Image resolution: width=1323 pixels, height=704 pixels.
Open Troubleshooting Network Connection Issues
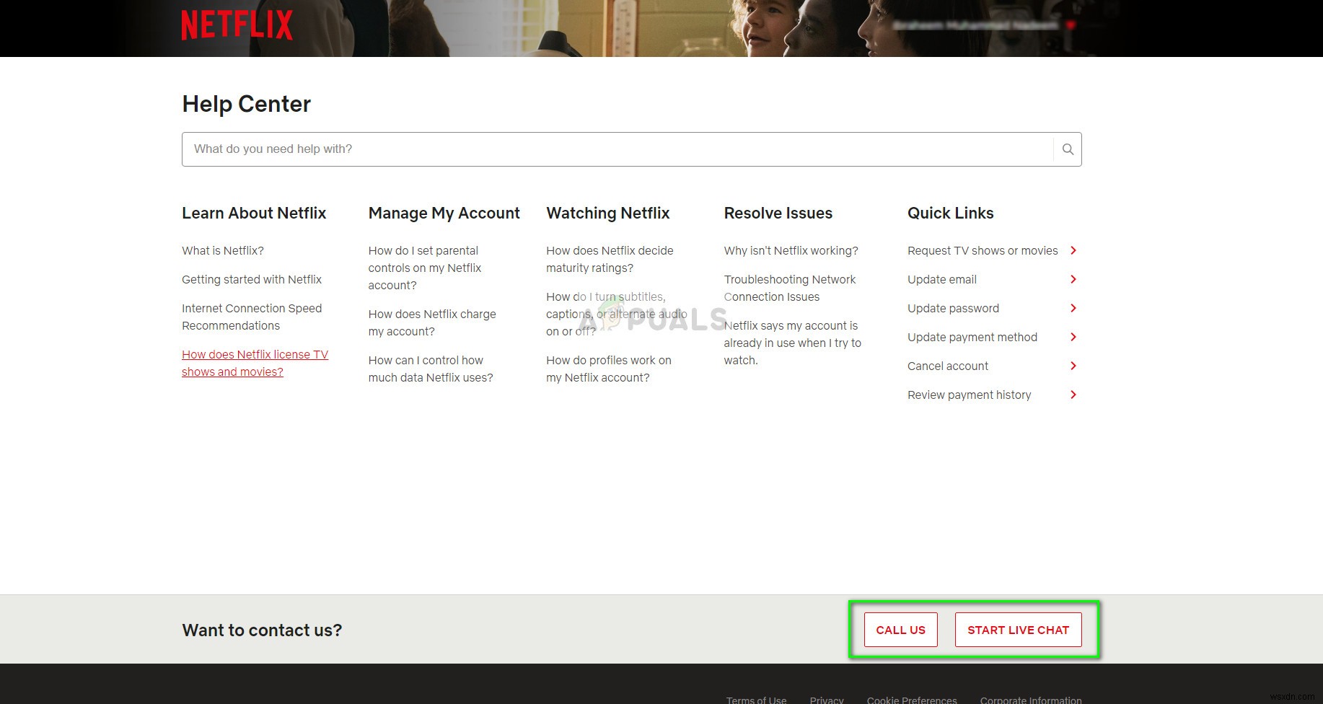pos(790,288)
